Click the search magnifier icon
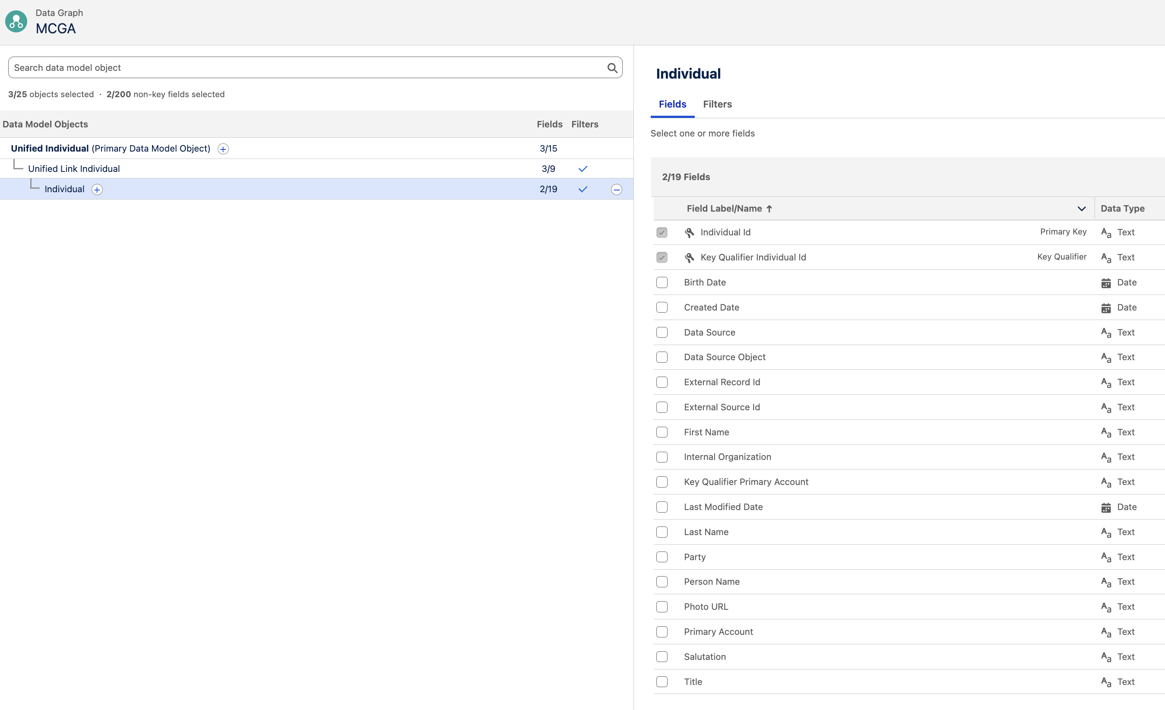Screen dimensions: 1165x710 [x=612, y=68]
